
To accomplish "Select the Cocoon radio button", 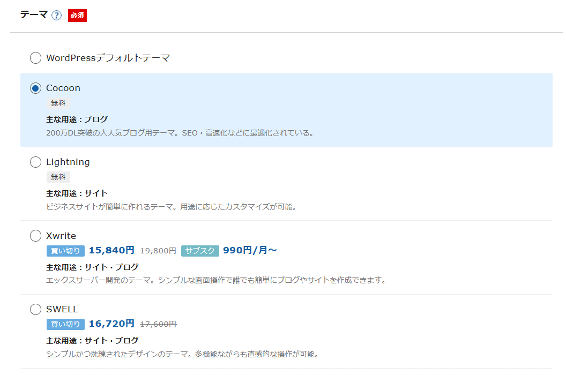I will (x=35, y=88).
